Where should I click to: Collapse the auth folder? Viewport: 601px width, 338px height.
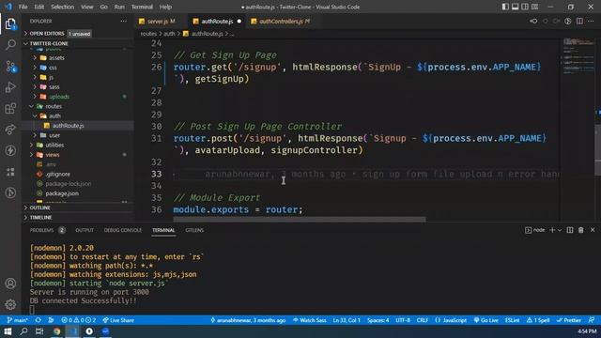(54, 115)
